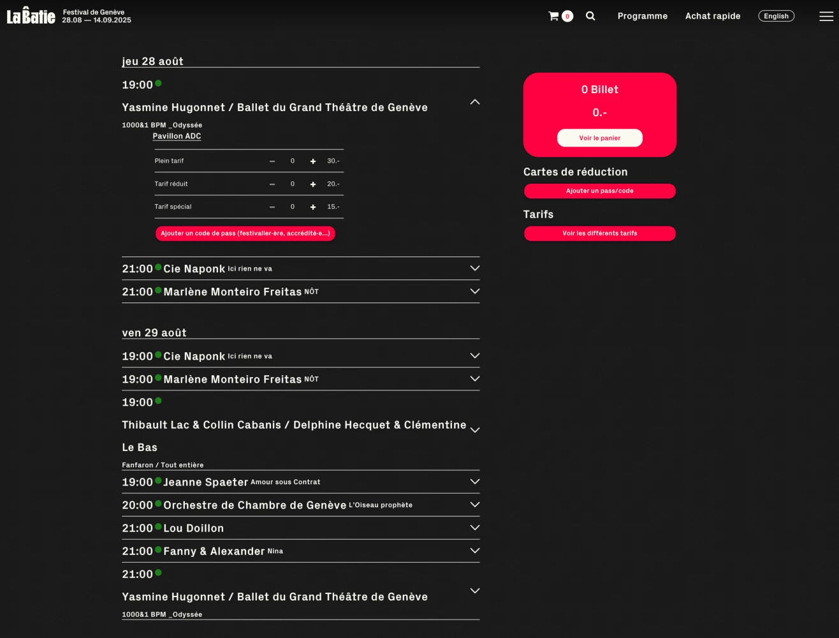The height and width of the screenshot is (638, 839).
Task: Open the Programme menu item
Action: click(642, 16)
